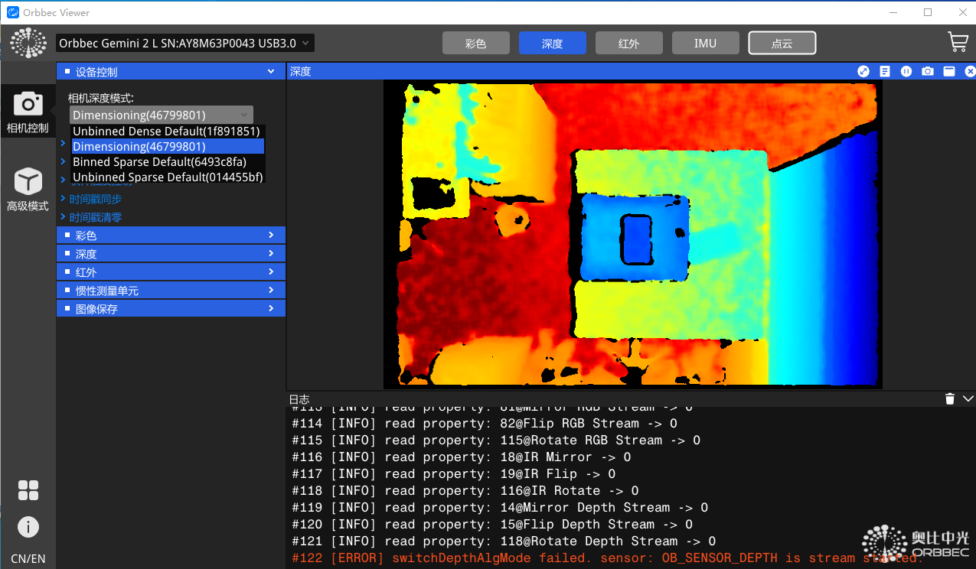Open the 高级模式 advanced mode sidebar tab

click(x=28, y=190)
